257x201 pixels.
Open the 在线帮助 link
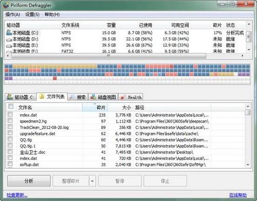pos(238,195)
